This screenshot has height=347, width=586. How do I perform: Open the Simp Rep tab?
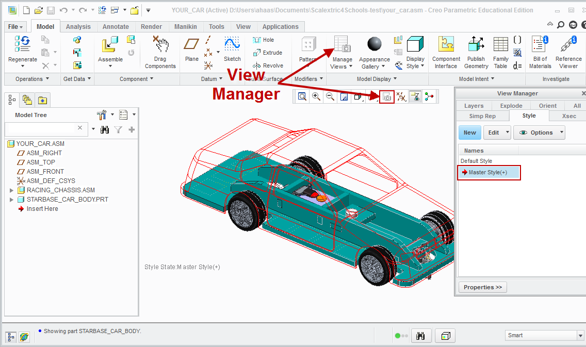[x=482, y=116]
